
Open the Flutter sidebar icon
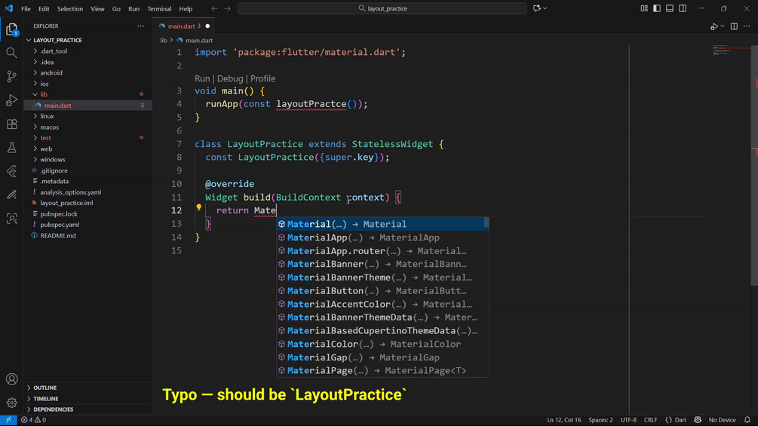click(x=11, y=171)
